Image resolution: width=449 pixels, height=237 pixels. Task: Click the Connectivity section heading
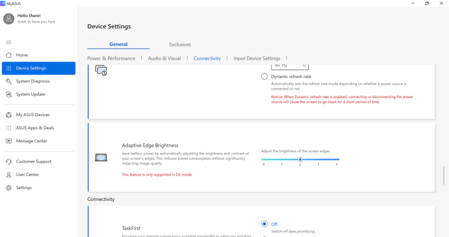[x=101, y=199]
